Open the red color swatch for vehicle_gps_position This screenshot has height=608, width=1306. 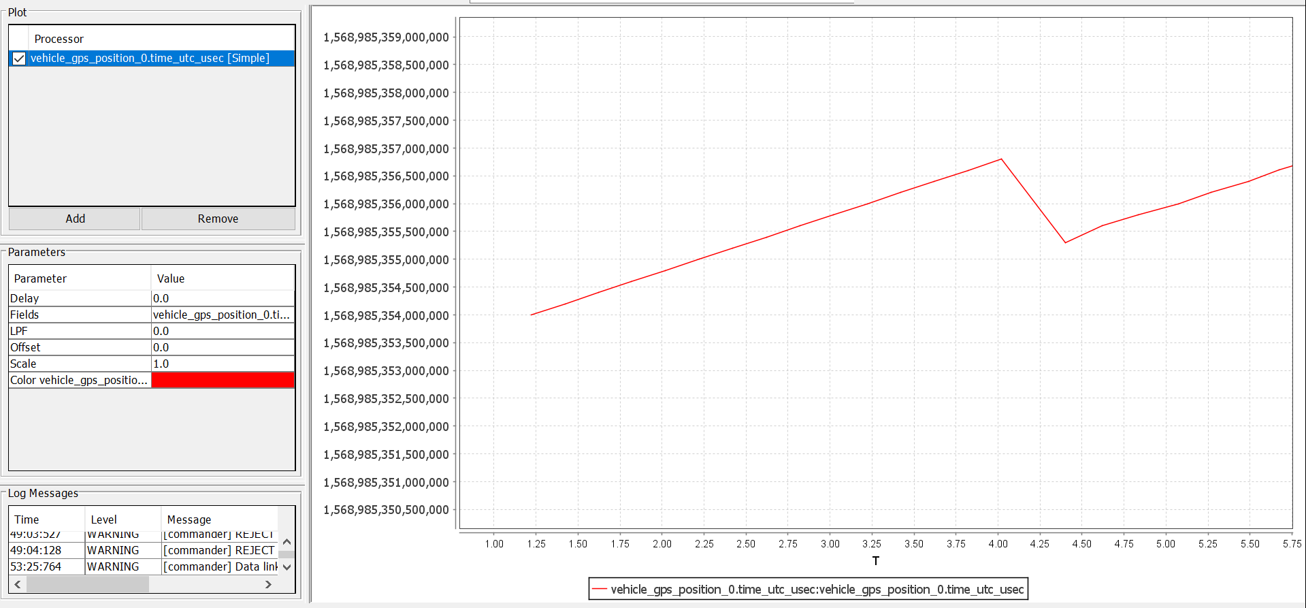223,380
